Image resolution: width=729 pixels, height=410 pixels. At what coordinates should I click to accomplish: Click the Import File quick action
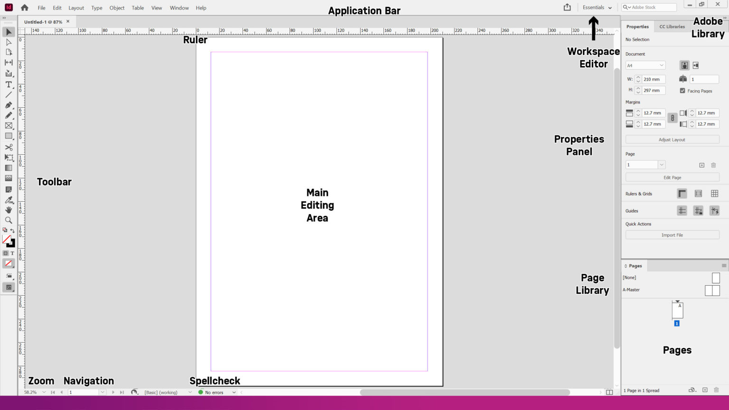tap(672, 234)
